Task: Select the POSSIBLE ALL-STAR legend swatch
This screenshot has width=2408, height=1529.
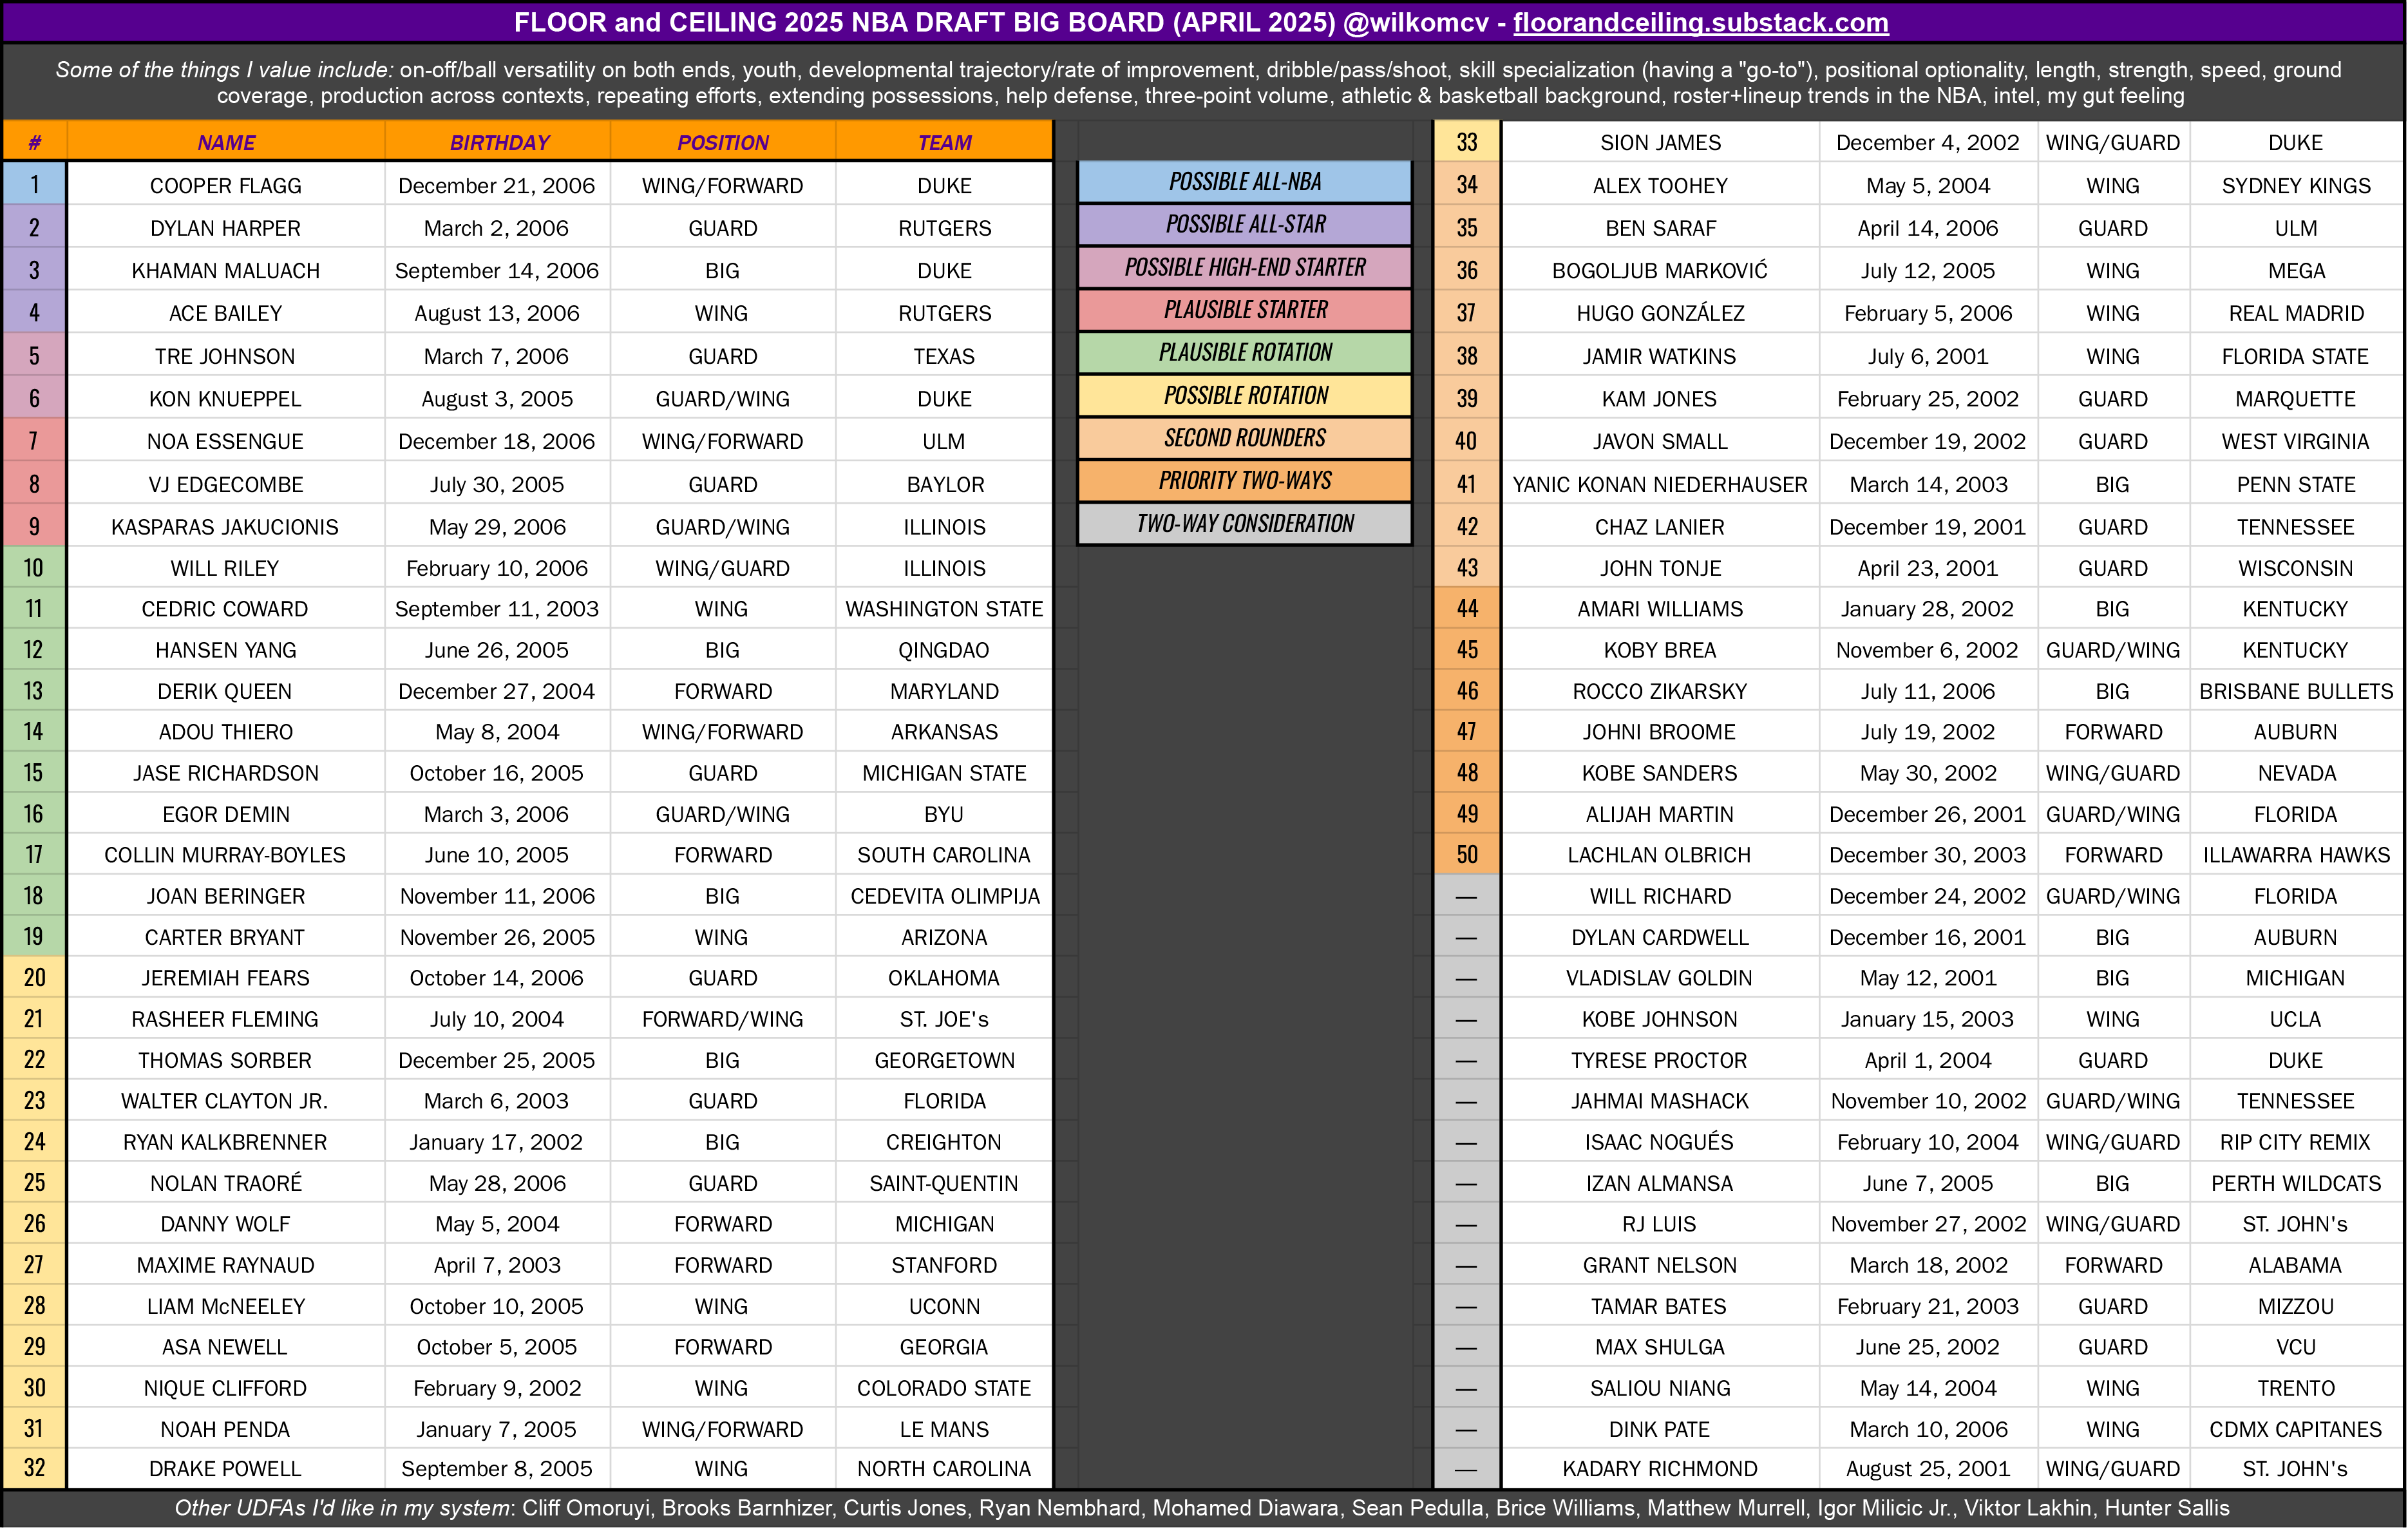Action: coord(1245,224)
